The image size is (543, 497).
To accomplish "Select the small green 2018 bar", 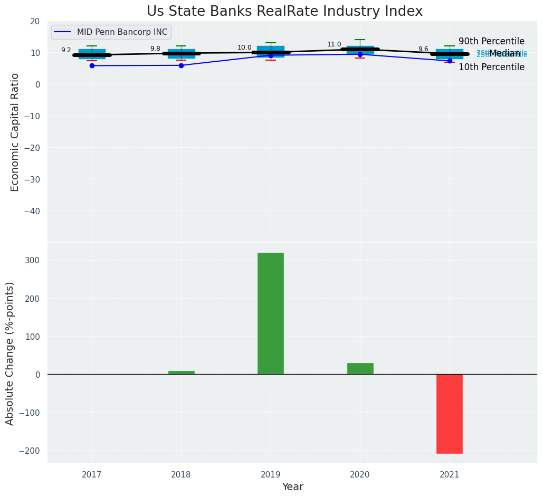I will coord(181,372).
